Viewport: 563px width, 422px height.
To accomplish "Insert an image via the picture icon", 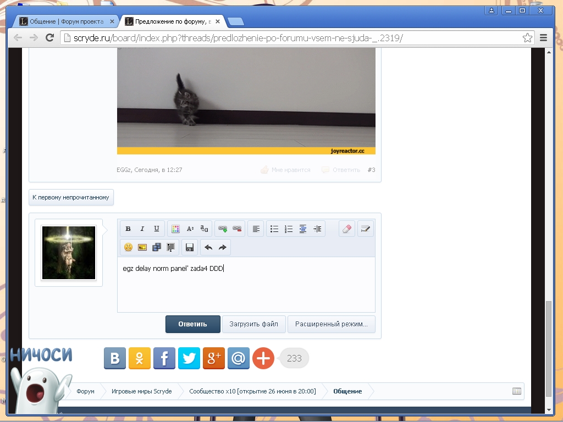I will 141,247.
